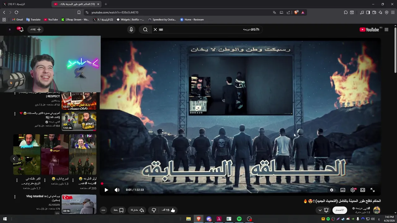Go to YouTube home via logo
Image resolution: width=397 pixels, height=223 pixels.
tap(369, 29)
